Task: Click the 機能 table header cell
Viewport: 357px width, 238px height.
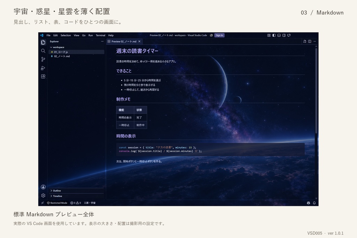Action: pyautogui.click(x=125, y=110)
